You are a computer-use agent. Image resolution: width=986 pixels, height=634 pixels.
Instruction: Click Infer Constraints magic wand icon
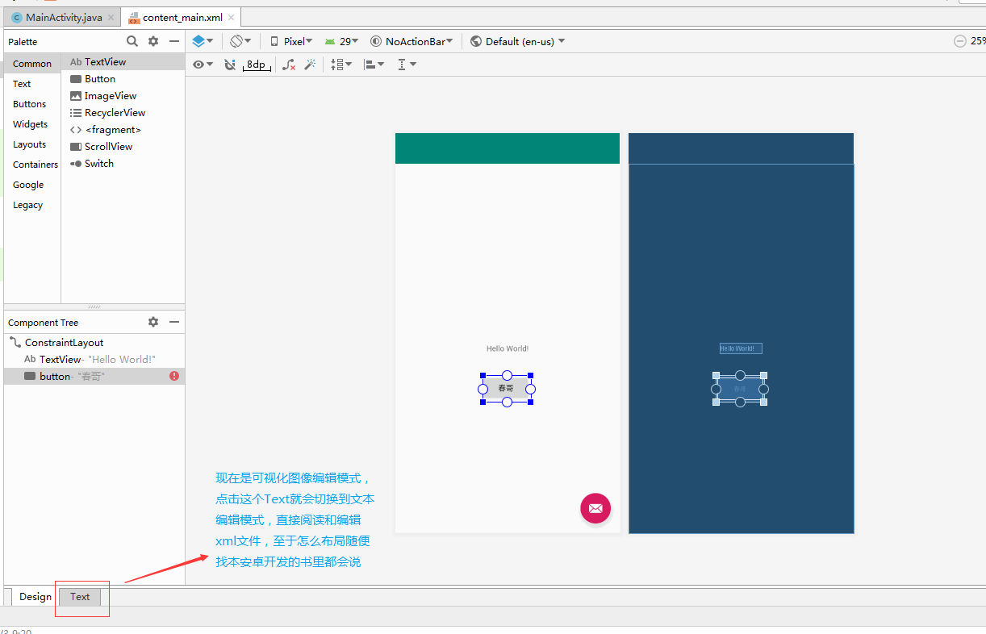pos(310,64)
